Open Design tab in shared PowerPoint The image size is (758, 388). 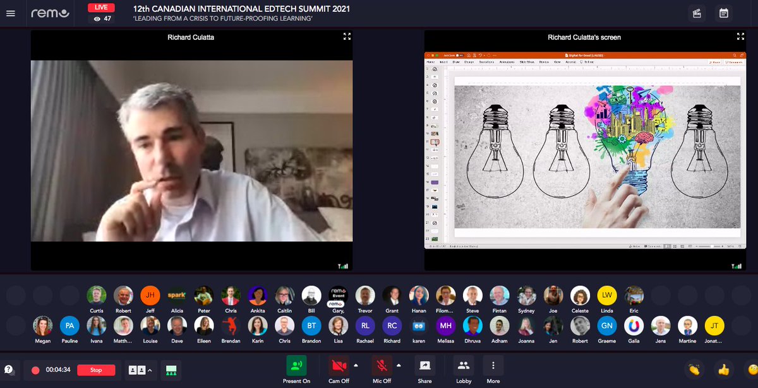click(469, 62)
